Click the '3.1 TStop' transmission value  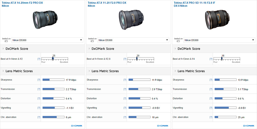click(243, 89)
